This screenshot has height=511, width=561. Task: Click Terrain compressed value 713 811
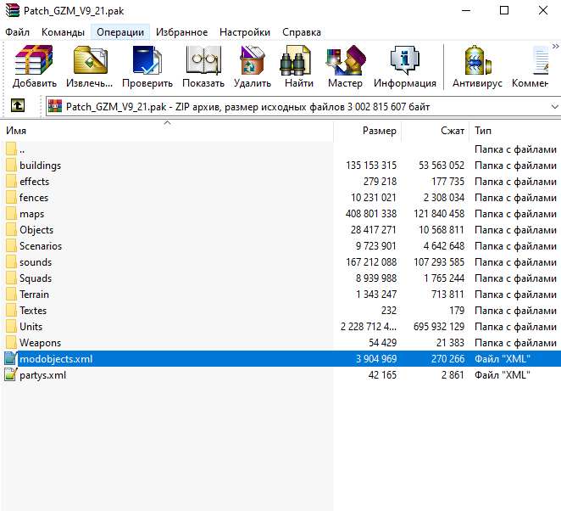click(447, 295)
